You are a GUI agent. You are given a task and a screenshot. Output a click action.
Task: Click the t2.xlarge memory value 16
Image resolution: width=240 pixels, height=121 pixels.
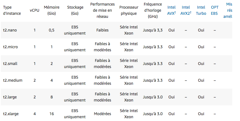(52, 114)
